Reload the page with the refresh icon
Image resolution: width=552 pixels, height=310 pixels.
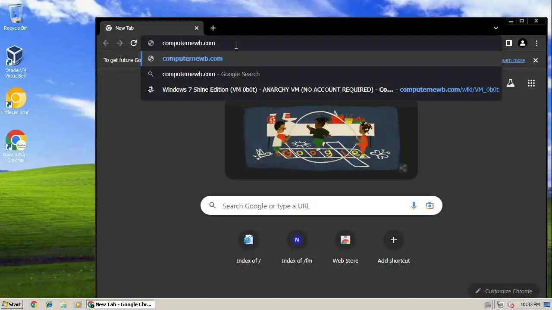click(x=134, y=43)
